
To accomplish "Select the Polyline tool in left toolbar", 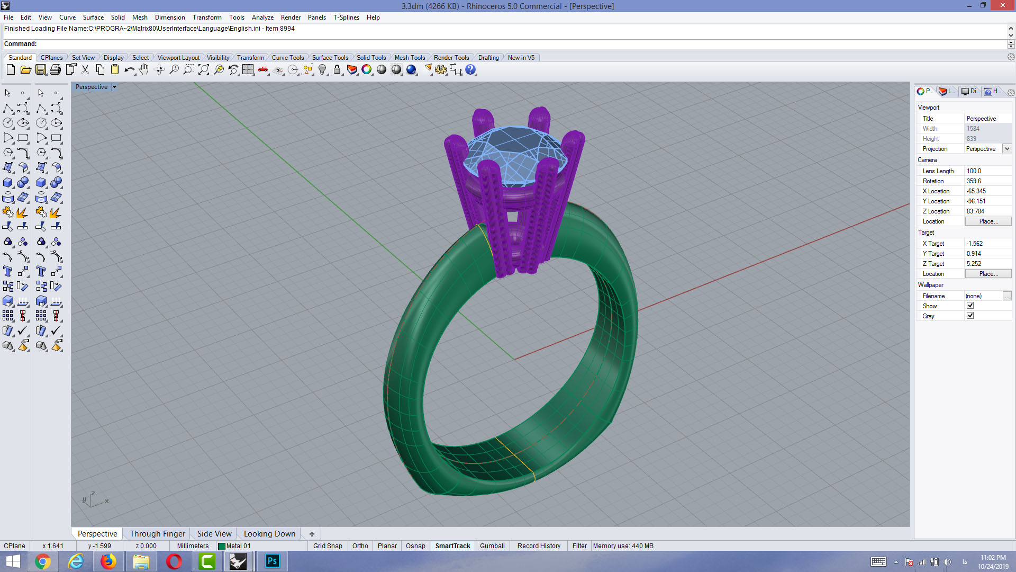I will (8, 108).
